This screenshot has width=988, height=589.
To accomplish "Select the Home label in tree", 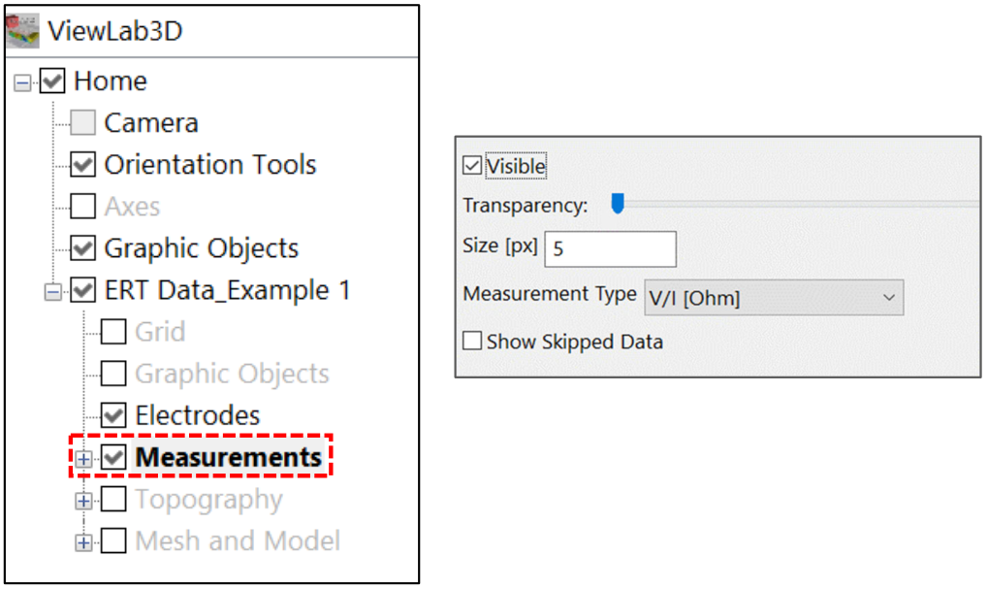I will tap(111, 82).
